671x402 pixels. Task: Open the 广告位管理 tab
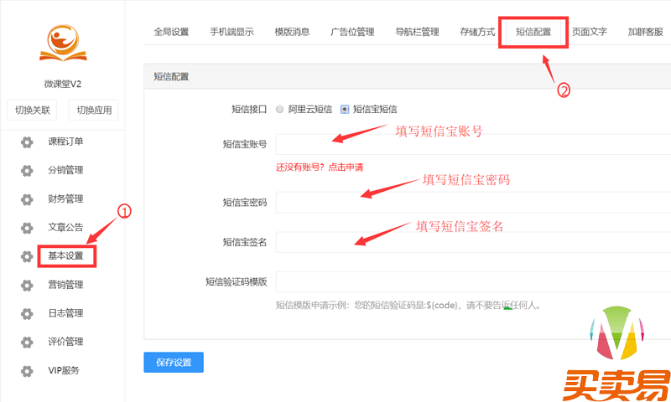pyautogui.click(x=352, y=33)
